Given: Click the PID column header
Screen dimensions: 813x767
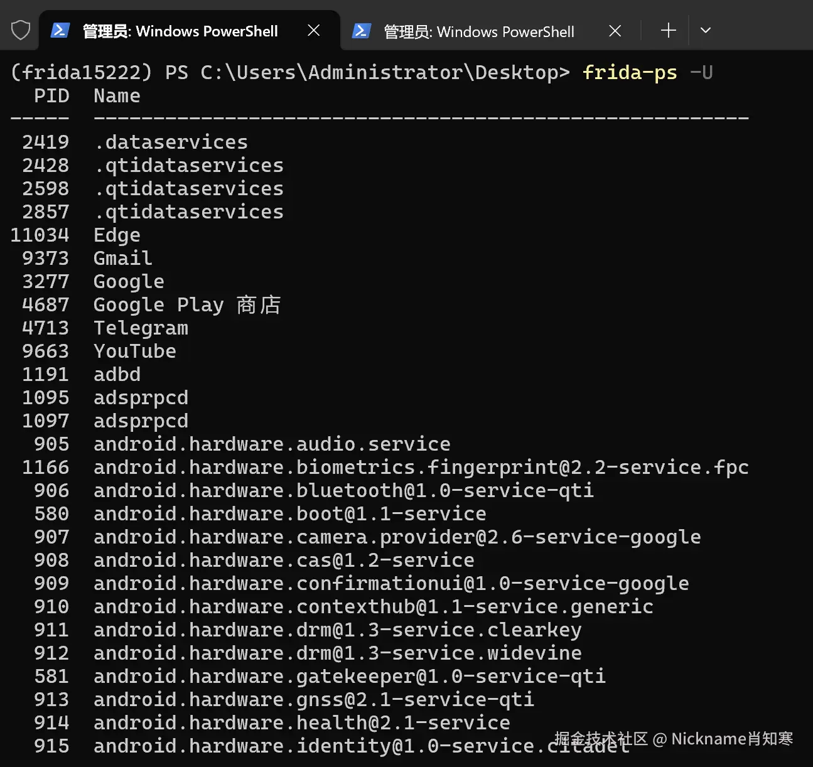Looking at the screenshot, I should [x=51, y=96].
